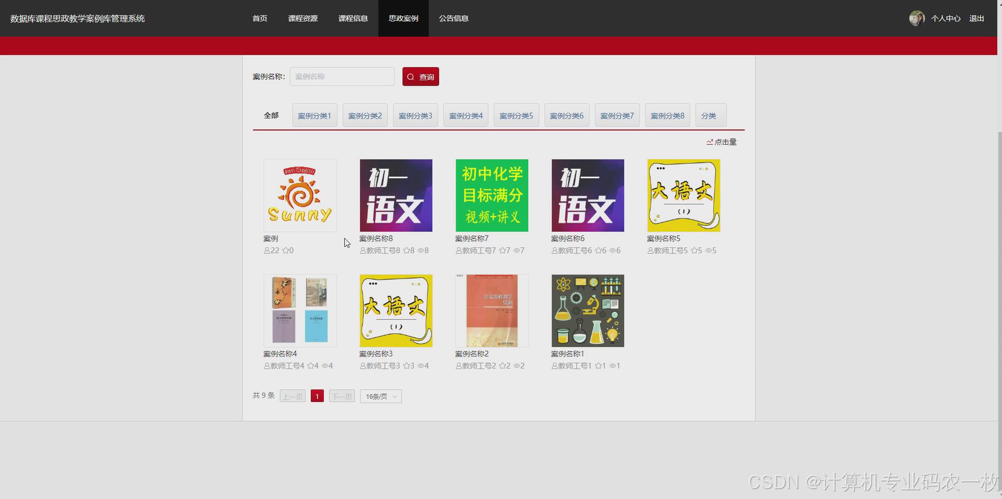1002x499 pixels.
Task: Select the 案例分类4 filter
Action: pyautogui.click(x=465, y=115)
